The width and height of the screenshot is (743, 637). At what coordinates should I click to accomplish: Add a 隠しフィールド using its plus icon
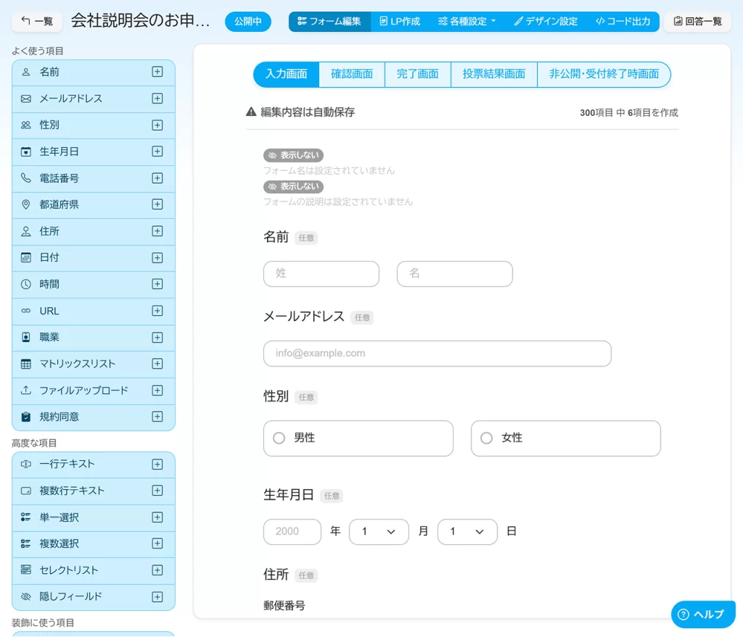(157, 596)
